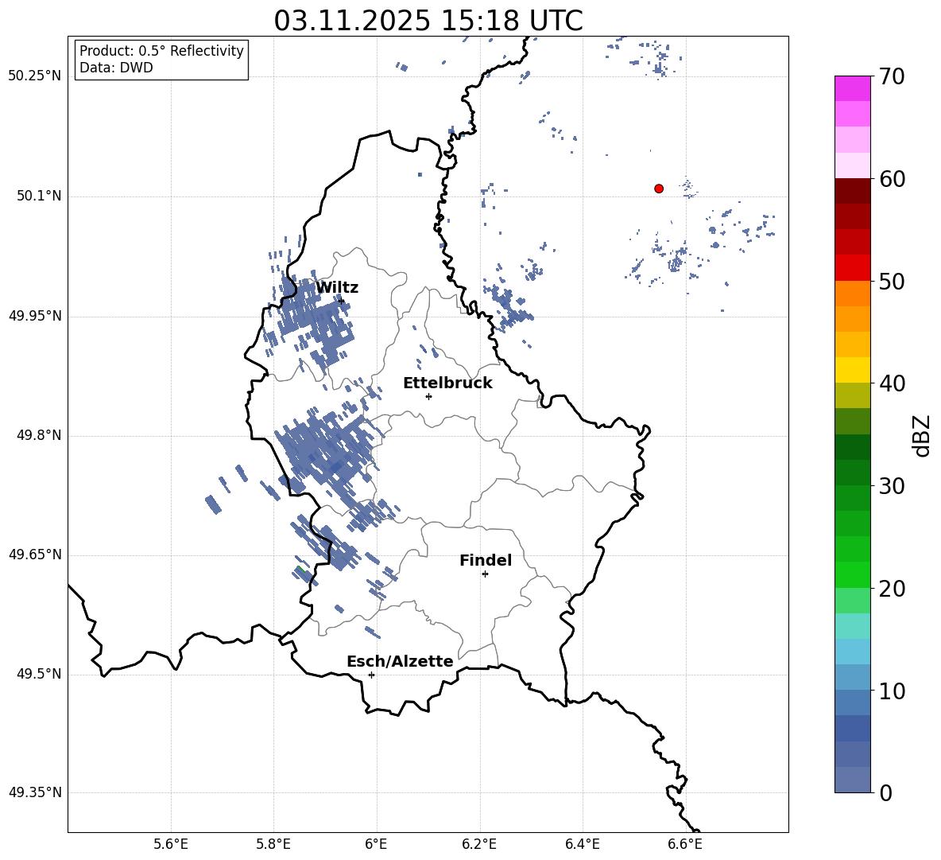Click the 50.25°N latitude label
Image resolution: width=941 pixels, height=860 pixels.
tap(35, 76)
